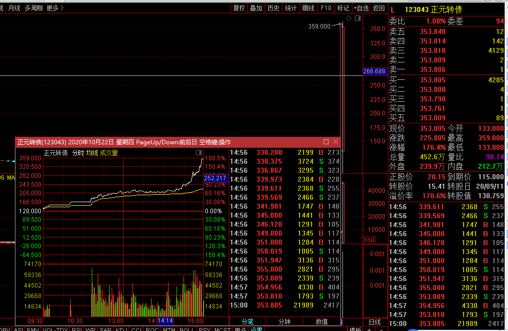Toggle the side panel icon above the main chart
This screenshot has width=508, height=331.
358,18
